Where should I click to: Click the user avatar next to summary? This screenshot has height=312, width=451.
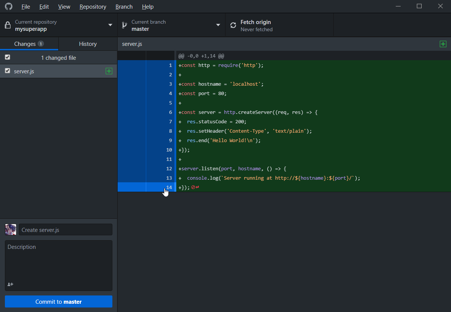coord(11,230)
